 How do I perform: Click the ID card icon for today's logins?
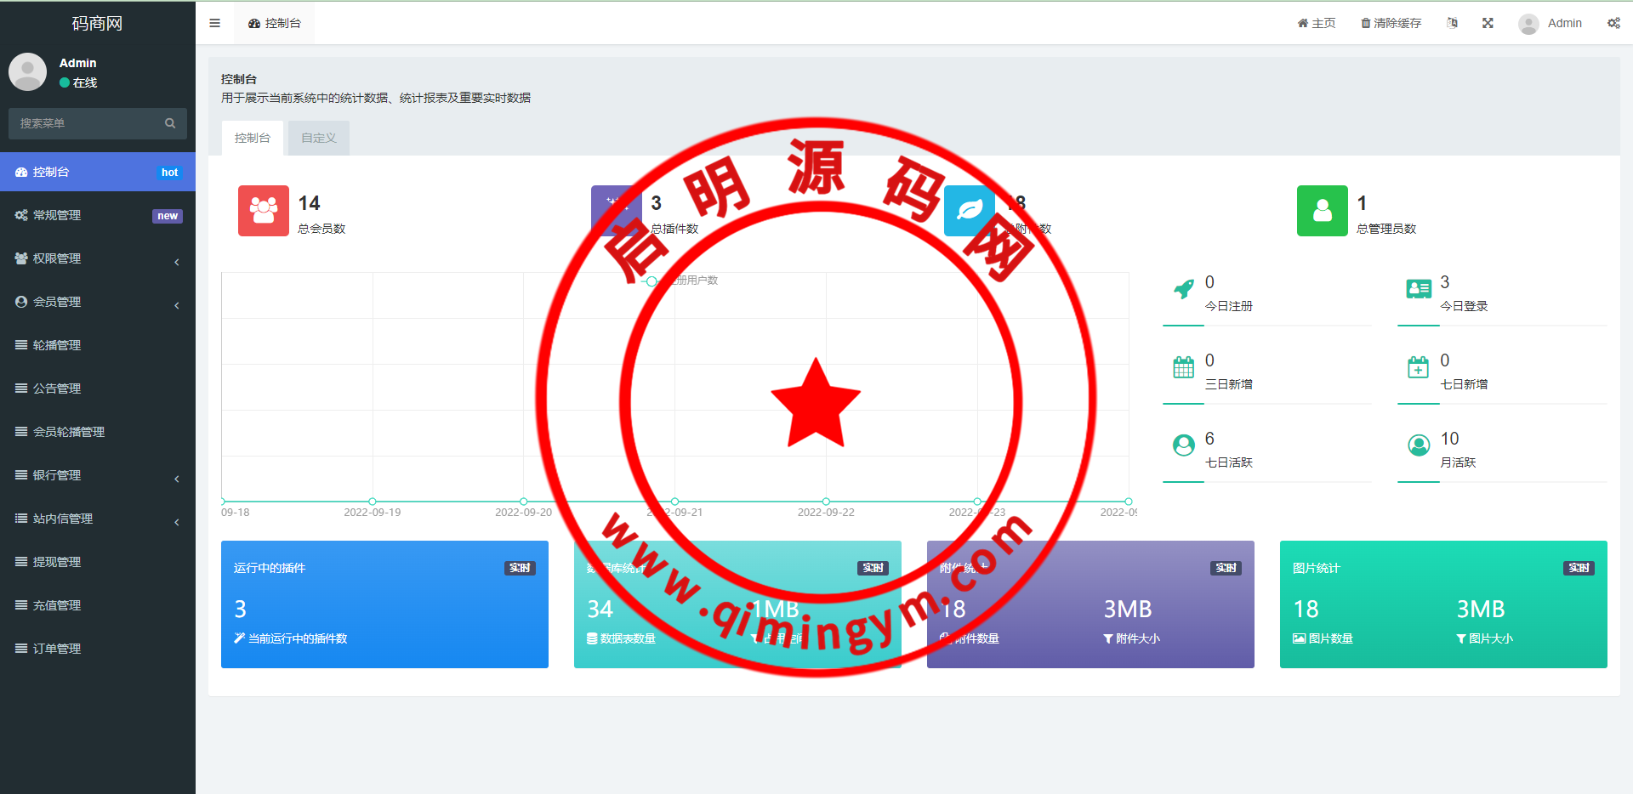pos(1418,289)
